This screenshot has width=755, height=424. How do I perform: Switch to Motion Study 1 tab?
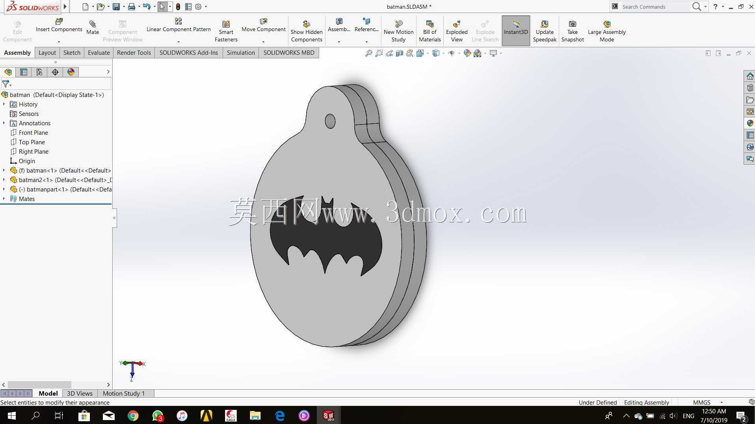pos(124,393)
